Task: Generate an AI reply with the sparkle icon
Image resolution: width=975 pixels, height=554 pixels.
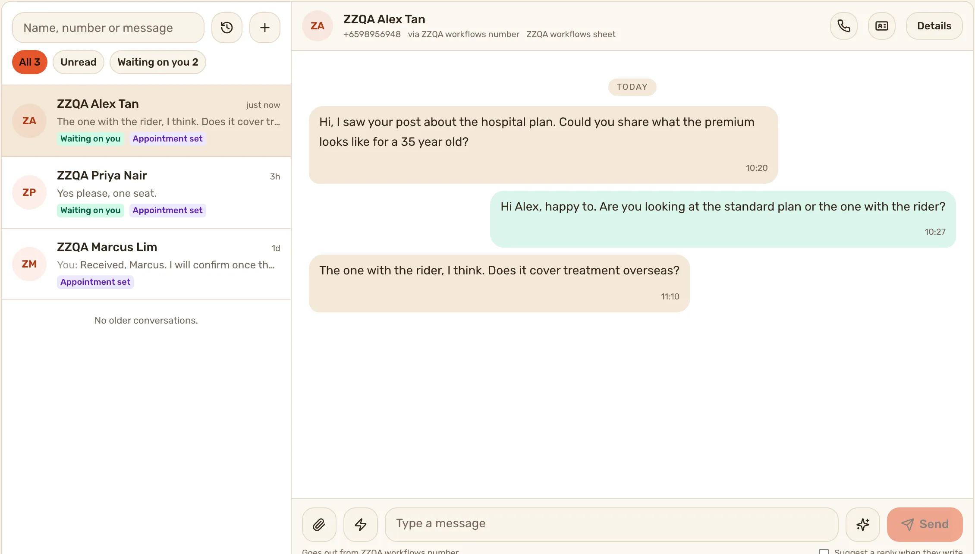Action: (863, 525)
